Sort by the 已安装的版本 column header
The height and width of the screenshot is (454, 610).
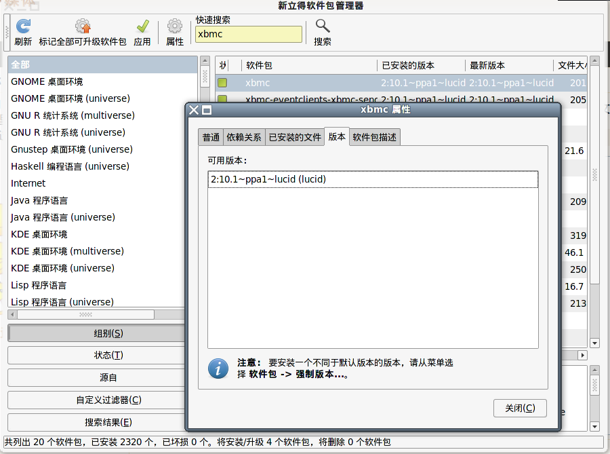click(x=421, y=65)
